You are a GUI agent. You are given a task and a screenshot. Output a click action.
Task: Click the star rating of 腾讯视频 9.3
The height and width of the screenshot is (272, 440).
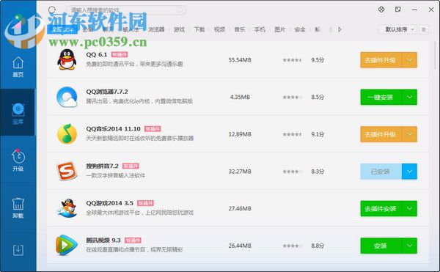pos(292,246)
